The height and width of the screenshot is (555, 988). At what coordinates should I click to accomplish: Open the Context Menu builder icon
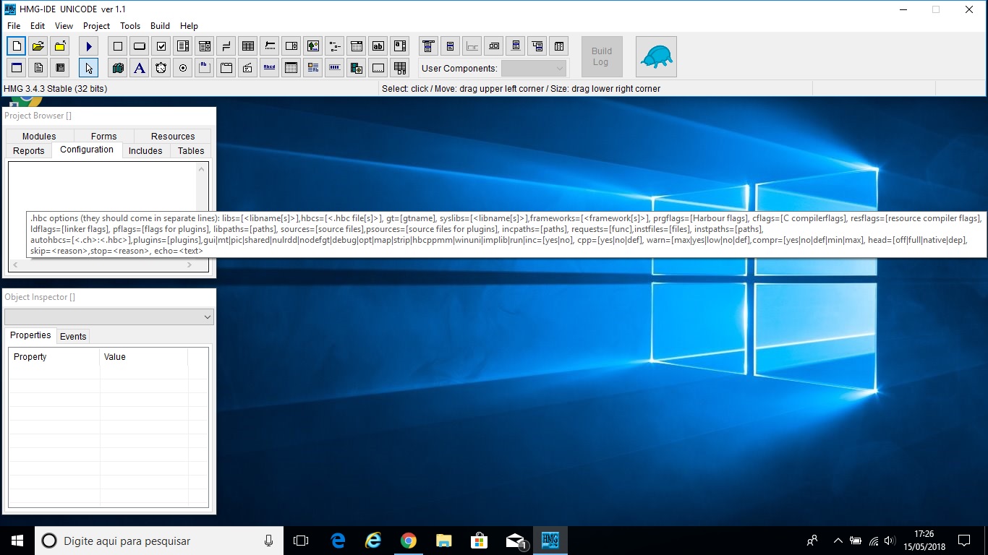pyautogui.click(x=450, y=46)
